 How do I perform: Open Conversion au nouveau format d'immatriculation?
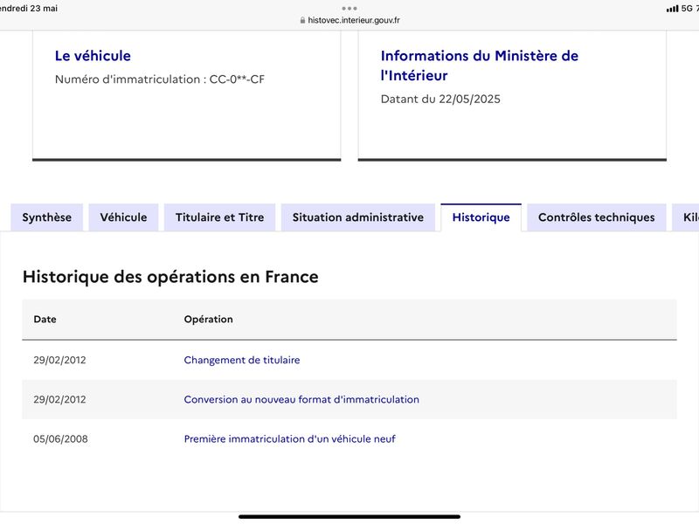[301, 399]
